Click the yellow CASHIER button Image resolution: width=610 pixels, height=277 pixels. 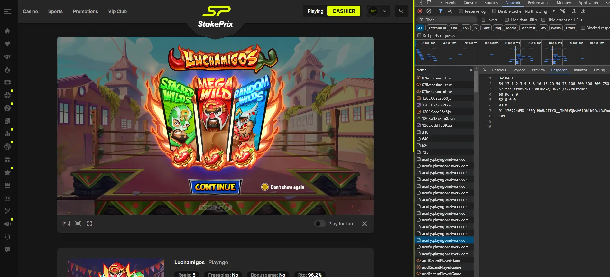click(344, 11)
